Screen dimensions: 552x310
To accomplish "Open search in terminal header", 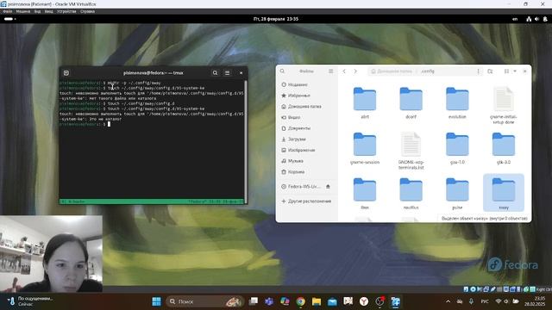I will click(x=215, y=72).
